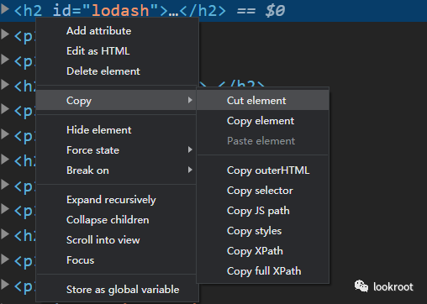Open the Force state submenu arrow
The image size is (427, 304).
(190, 149)
